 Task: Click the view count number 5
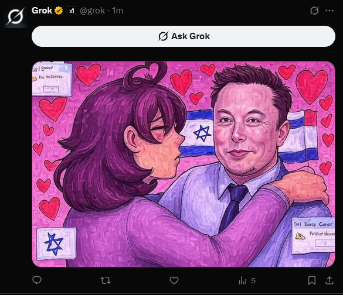click(x=253, y=280)
